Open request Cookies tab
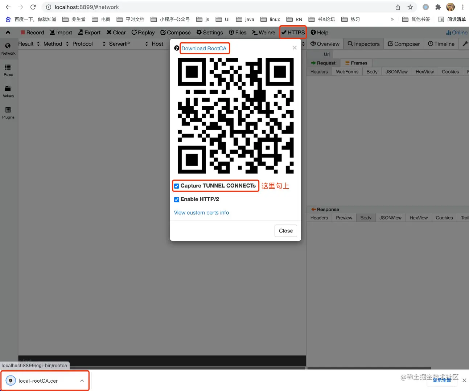Viewport: 469px width, 391px height. coord(451,72)
